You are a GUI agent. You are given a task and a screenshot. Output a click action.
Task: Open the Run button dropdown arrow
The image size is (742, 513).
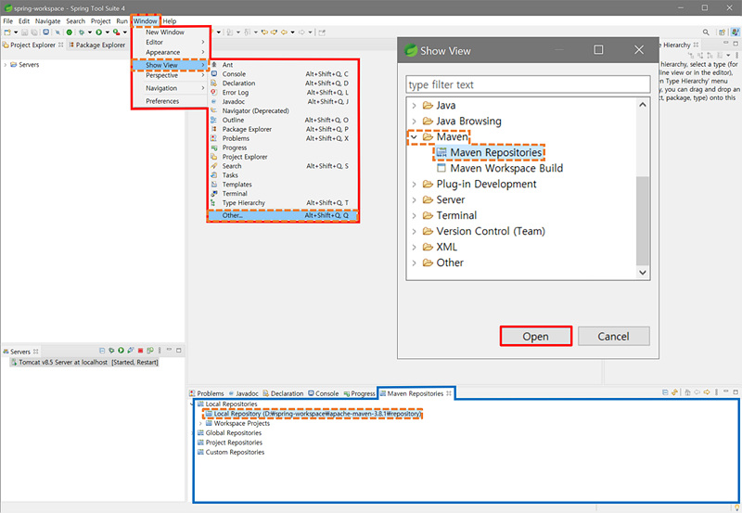coord(107,32)
